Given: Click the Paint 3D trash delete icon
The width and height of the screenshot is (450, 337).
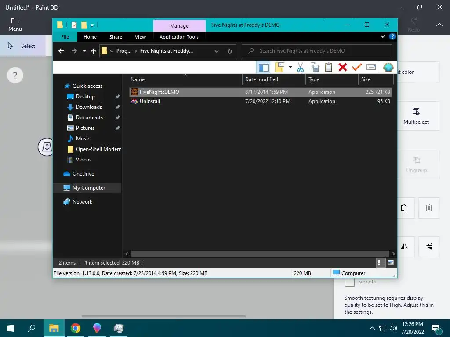Looking at the screenshot, I should click(429, 208).
